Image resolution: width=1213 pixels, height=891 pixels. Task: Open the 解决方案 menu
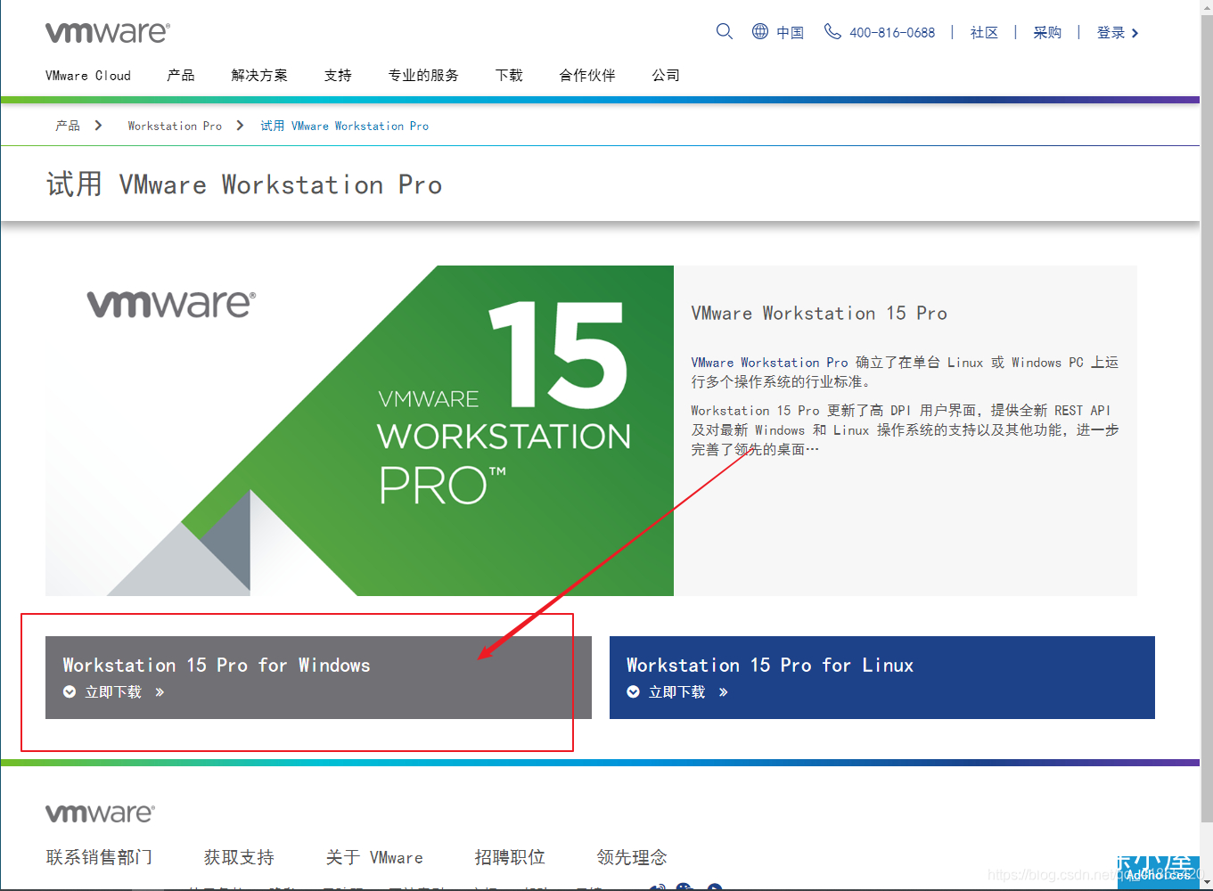click(259, 76)
